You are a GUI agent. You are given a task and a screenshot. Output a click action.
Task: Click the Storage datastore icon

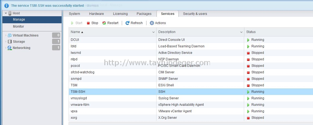tap(9, 42)
